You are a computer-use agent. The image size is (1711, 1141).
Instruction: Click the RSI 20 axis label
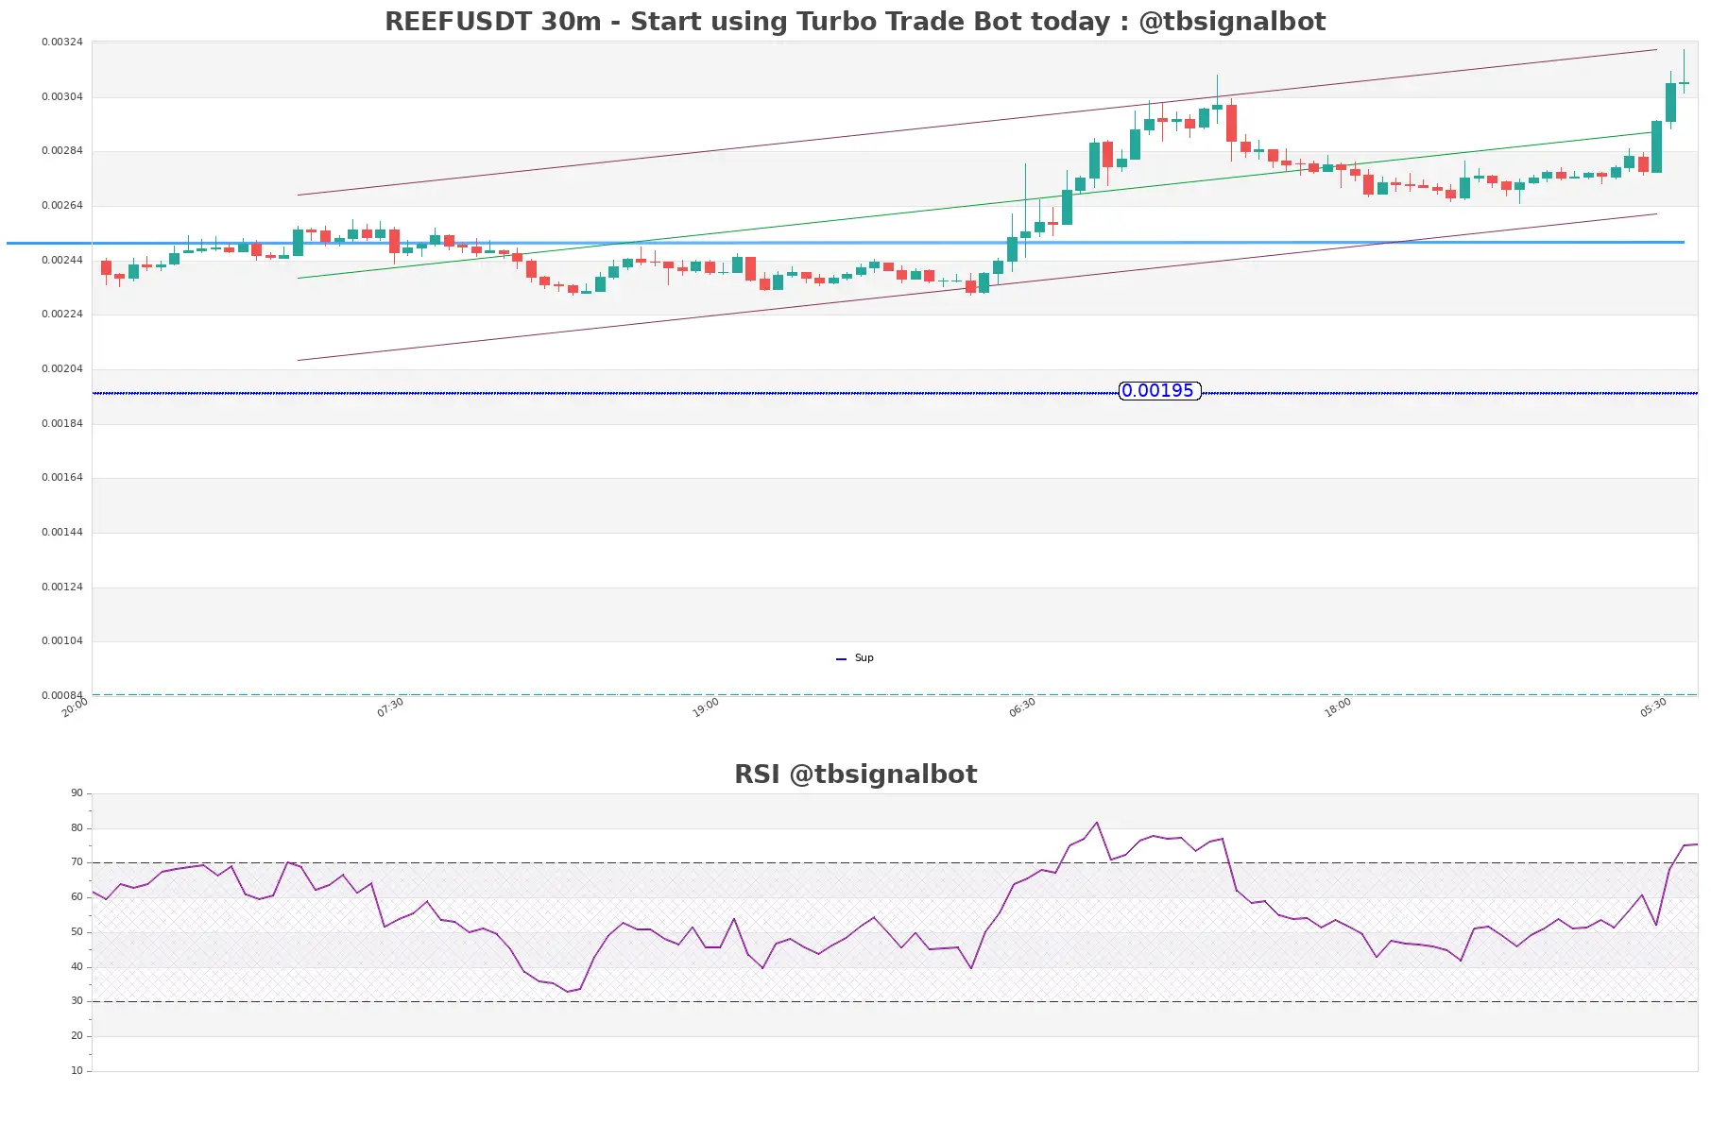pos(77,1036)
